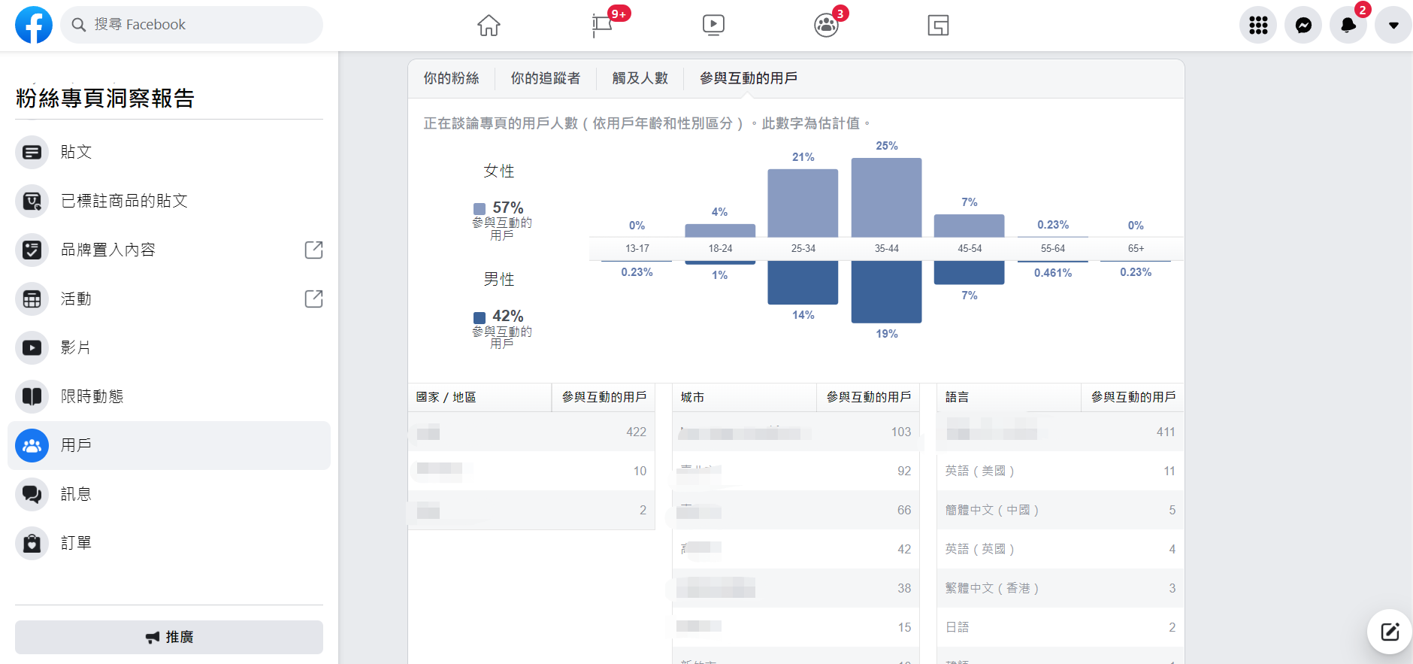Click the male 42% legend swatch
The width and height of the screenshot is (1413, 664).
pyautogui.click(x=480, y=317)
